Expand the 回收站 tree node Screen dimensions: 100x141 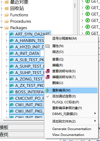(x=1, y=9)
